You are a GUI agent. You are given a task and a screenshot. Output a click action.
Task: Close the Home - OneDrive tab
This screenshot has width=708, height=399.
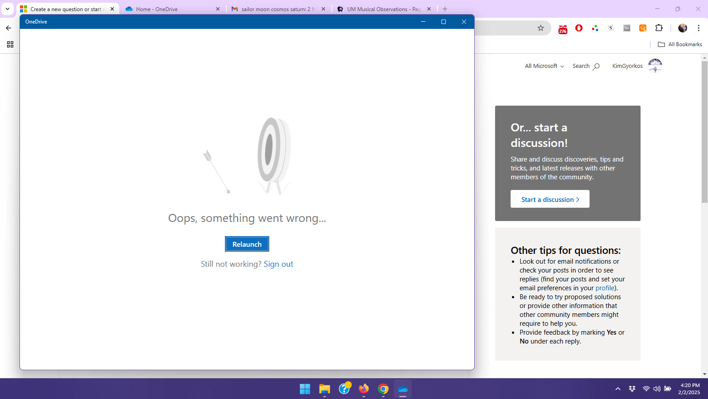coord(218,9)
